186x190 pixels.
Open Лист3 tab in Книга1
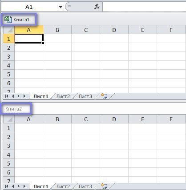[85, 96]
